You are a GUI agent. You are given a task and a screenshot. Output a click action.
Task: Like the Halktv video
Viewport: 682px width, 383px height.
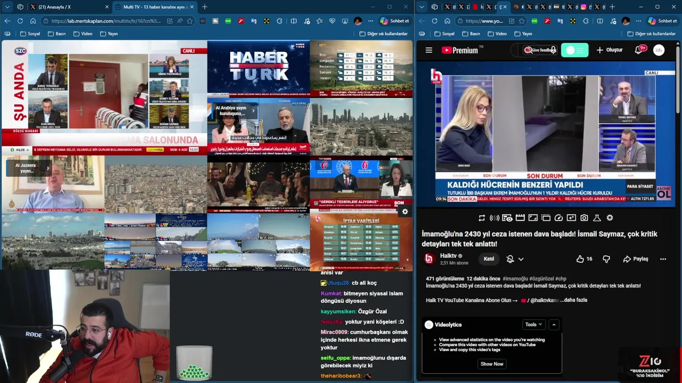click(x=584, y=259)
